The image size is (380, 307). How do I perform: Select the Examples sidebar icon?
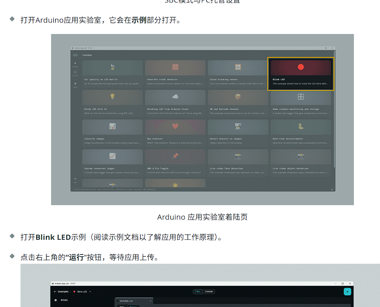tap(75, 72)
